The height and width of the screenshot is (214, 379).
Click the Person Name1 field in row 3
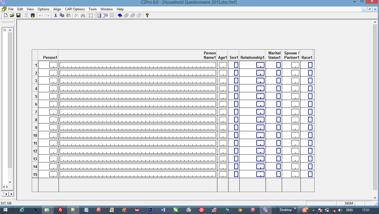138,81
